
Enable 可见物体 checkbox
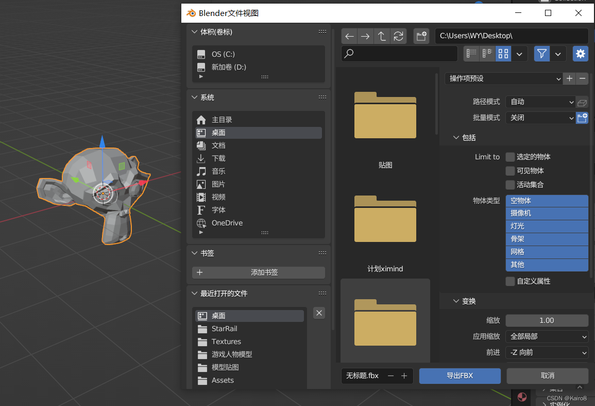pyautogui.click(x=511, y=171)
